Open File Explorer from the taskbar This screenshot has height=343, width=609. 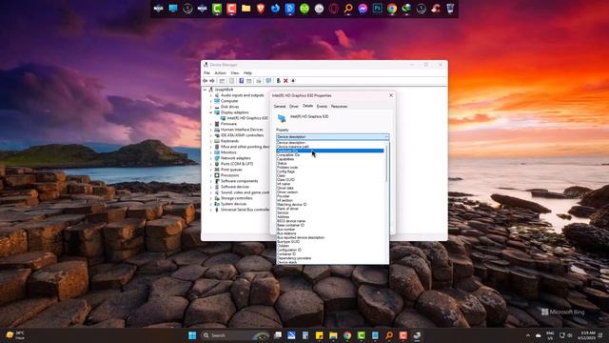tap(333, 335)
